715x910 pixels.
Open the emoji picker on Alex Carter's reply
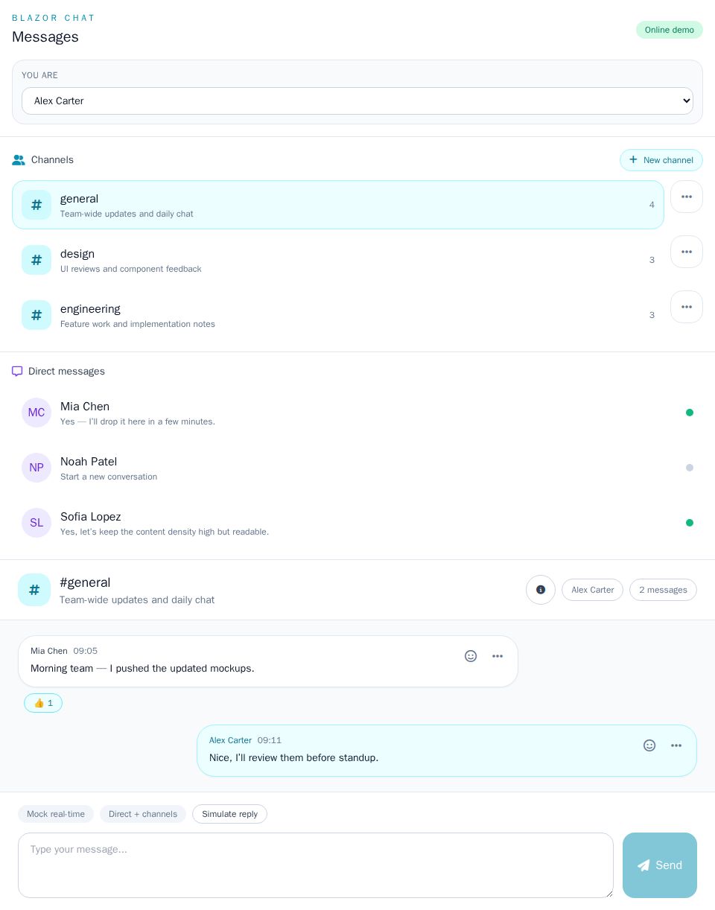(x=649, y=745)
